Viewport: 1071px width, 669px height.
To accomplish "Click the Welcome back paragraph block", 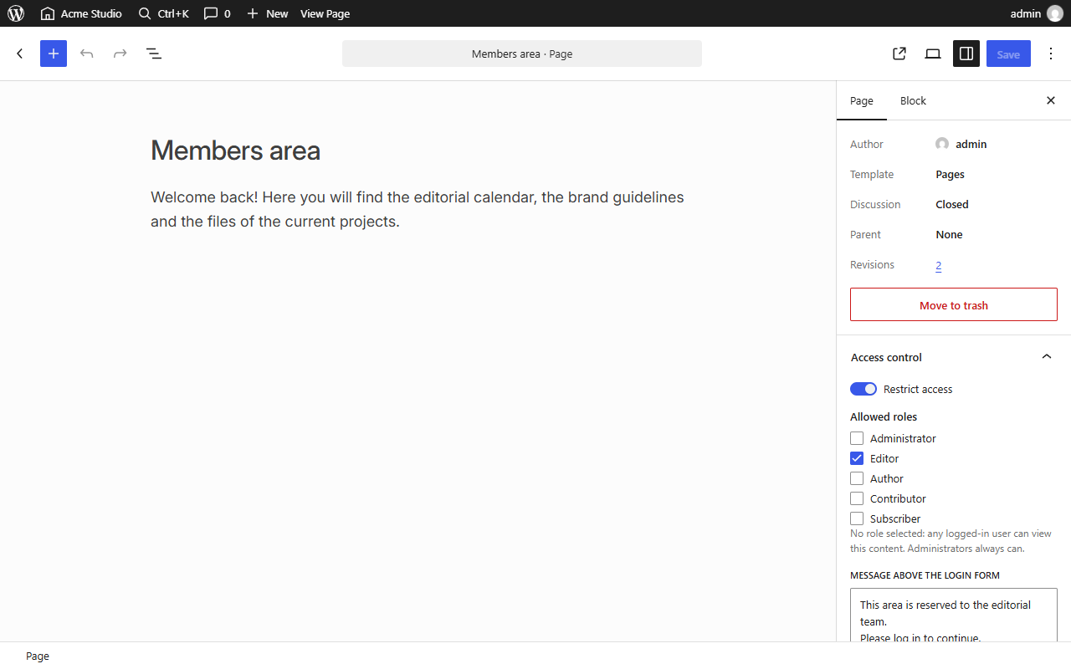I will (418, 209).
